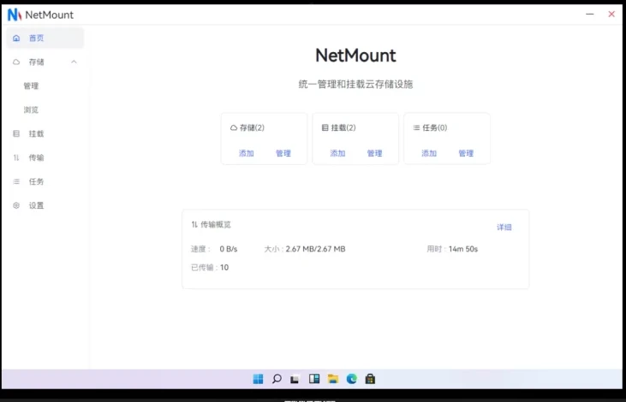Collapse the 存储 submenu chevron
The width and height of the screenshot is (626, 402).
pos(74,62)
